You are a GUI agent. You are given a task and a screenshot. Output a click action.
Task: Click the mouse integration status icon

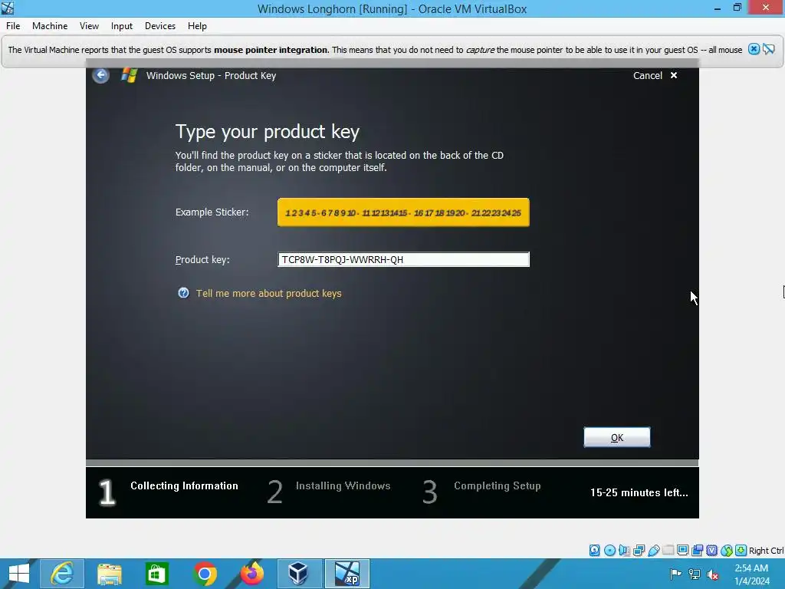tap(727, 551)
